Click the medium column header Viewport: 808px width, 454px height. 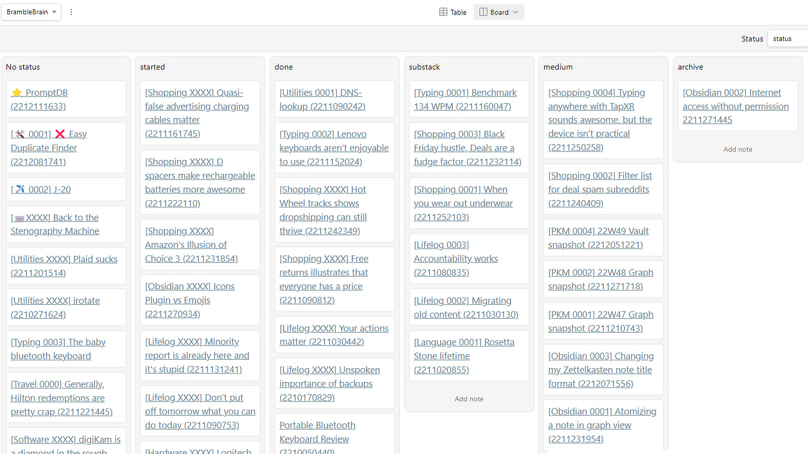click(558, 67)
